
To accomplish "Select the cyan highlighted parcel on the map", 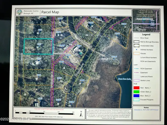I will click(x=38, y=46).
